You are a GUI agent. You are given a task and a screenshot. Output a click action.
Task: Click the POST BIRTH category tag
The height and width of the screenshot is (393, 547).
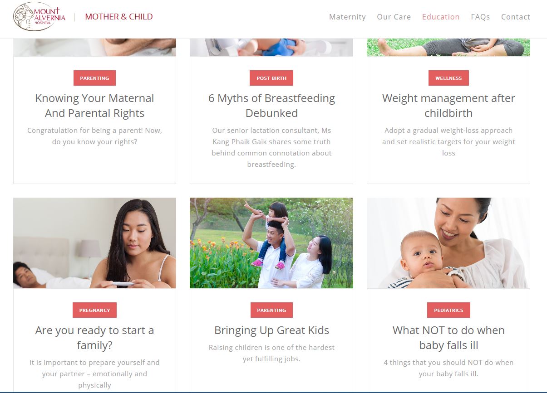pos(271,78)
